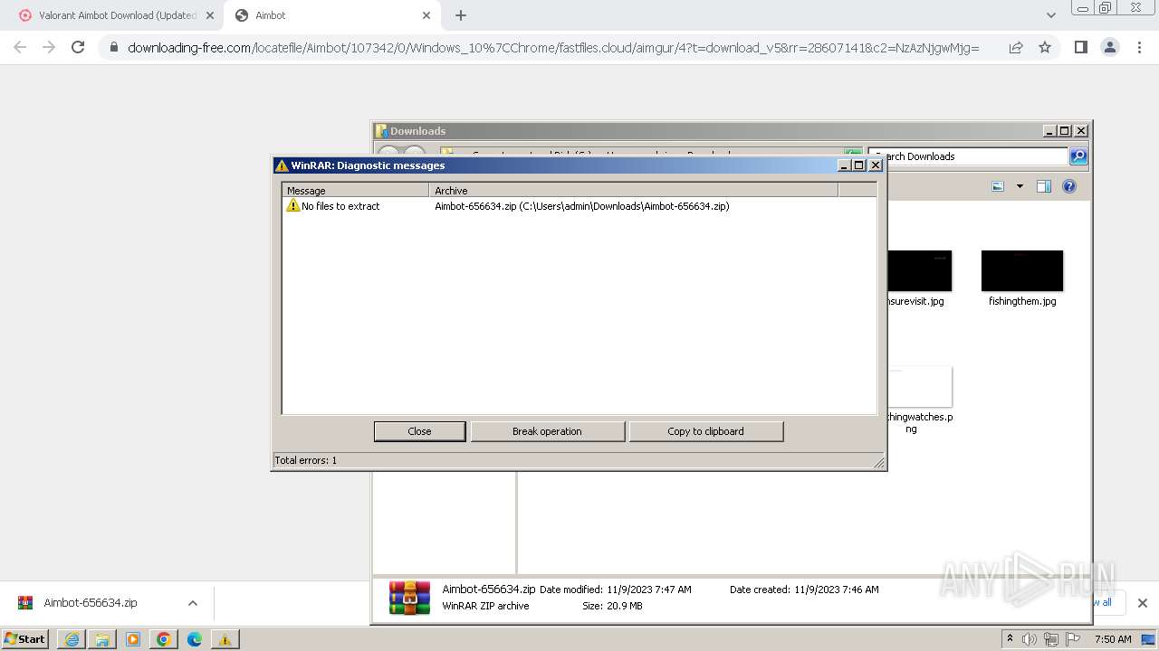1159x651 pixels.
Task: Click the Message column header
Action: [356, 191]
